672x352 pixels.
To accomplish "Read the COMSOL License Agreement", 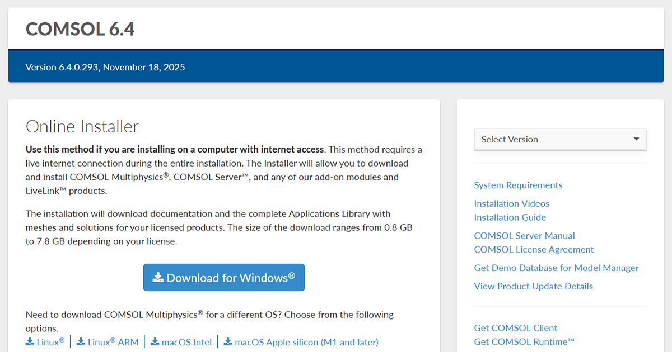I will click(534, 250).
